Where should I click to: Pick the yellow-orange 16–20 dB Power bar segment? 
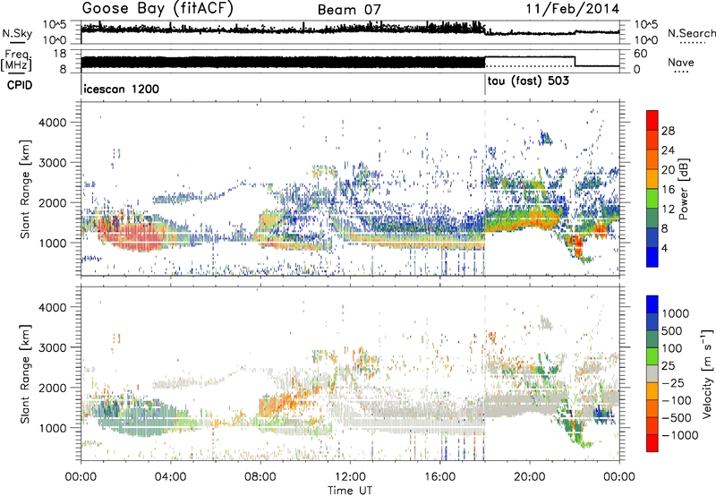652,178
